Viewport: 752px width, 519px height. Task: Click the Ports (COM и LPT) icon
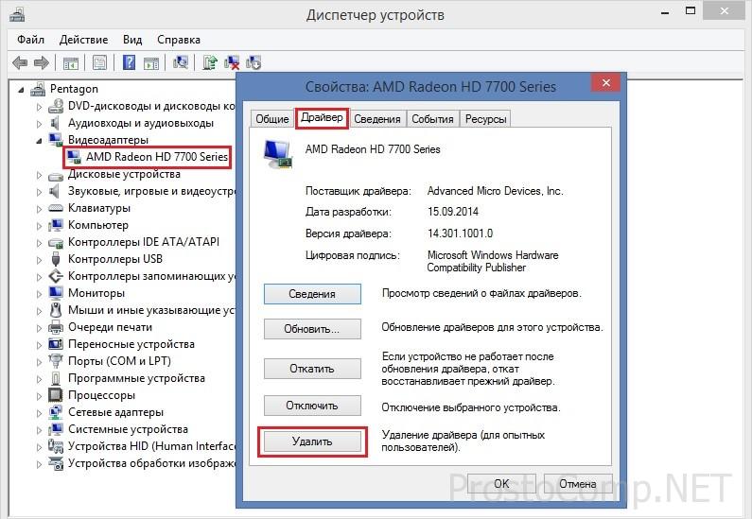pos(56,361)
